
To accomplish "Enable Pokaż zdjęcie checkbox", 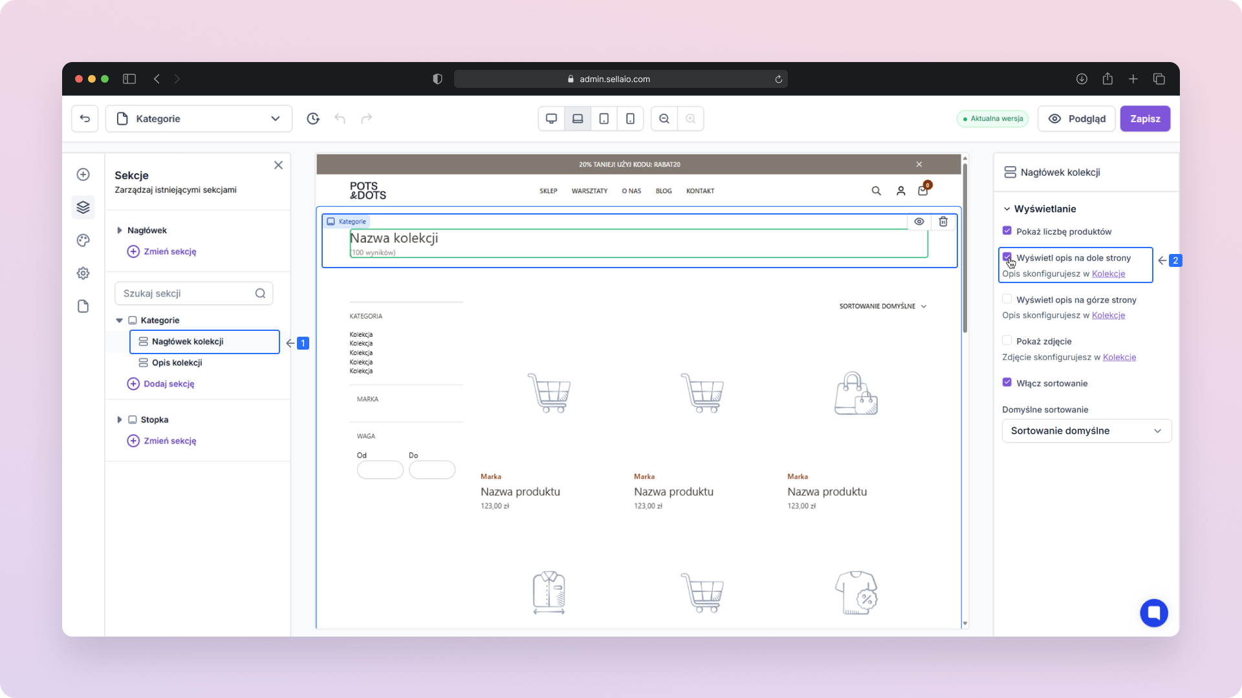I will [1007, 341].
